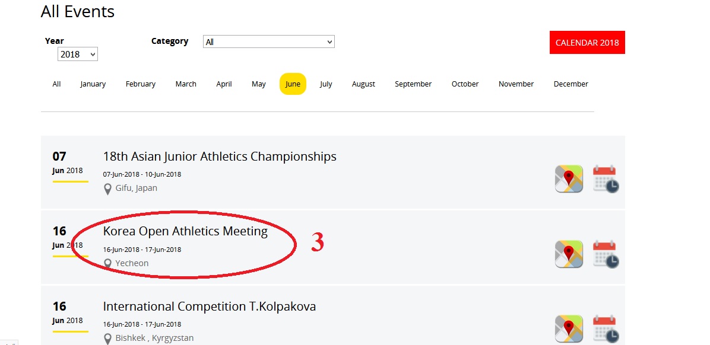Click location pin beside Gifu, Japan
This screenshot has height=345, width=710.
point(107,189)
